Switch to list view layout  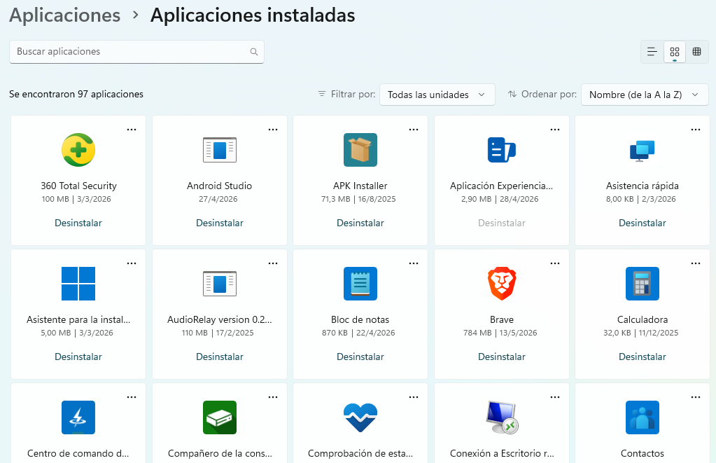[652, 52]
